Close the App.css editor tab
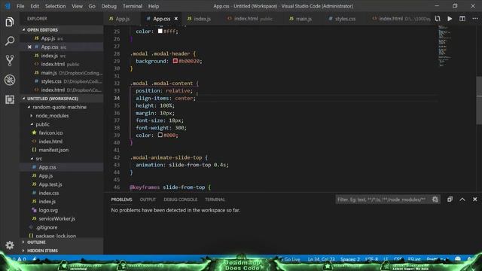Image resolution: width=482 pixels, height=271 pixels. [175, 19]
